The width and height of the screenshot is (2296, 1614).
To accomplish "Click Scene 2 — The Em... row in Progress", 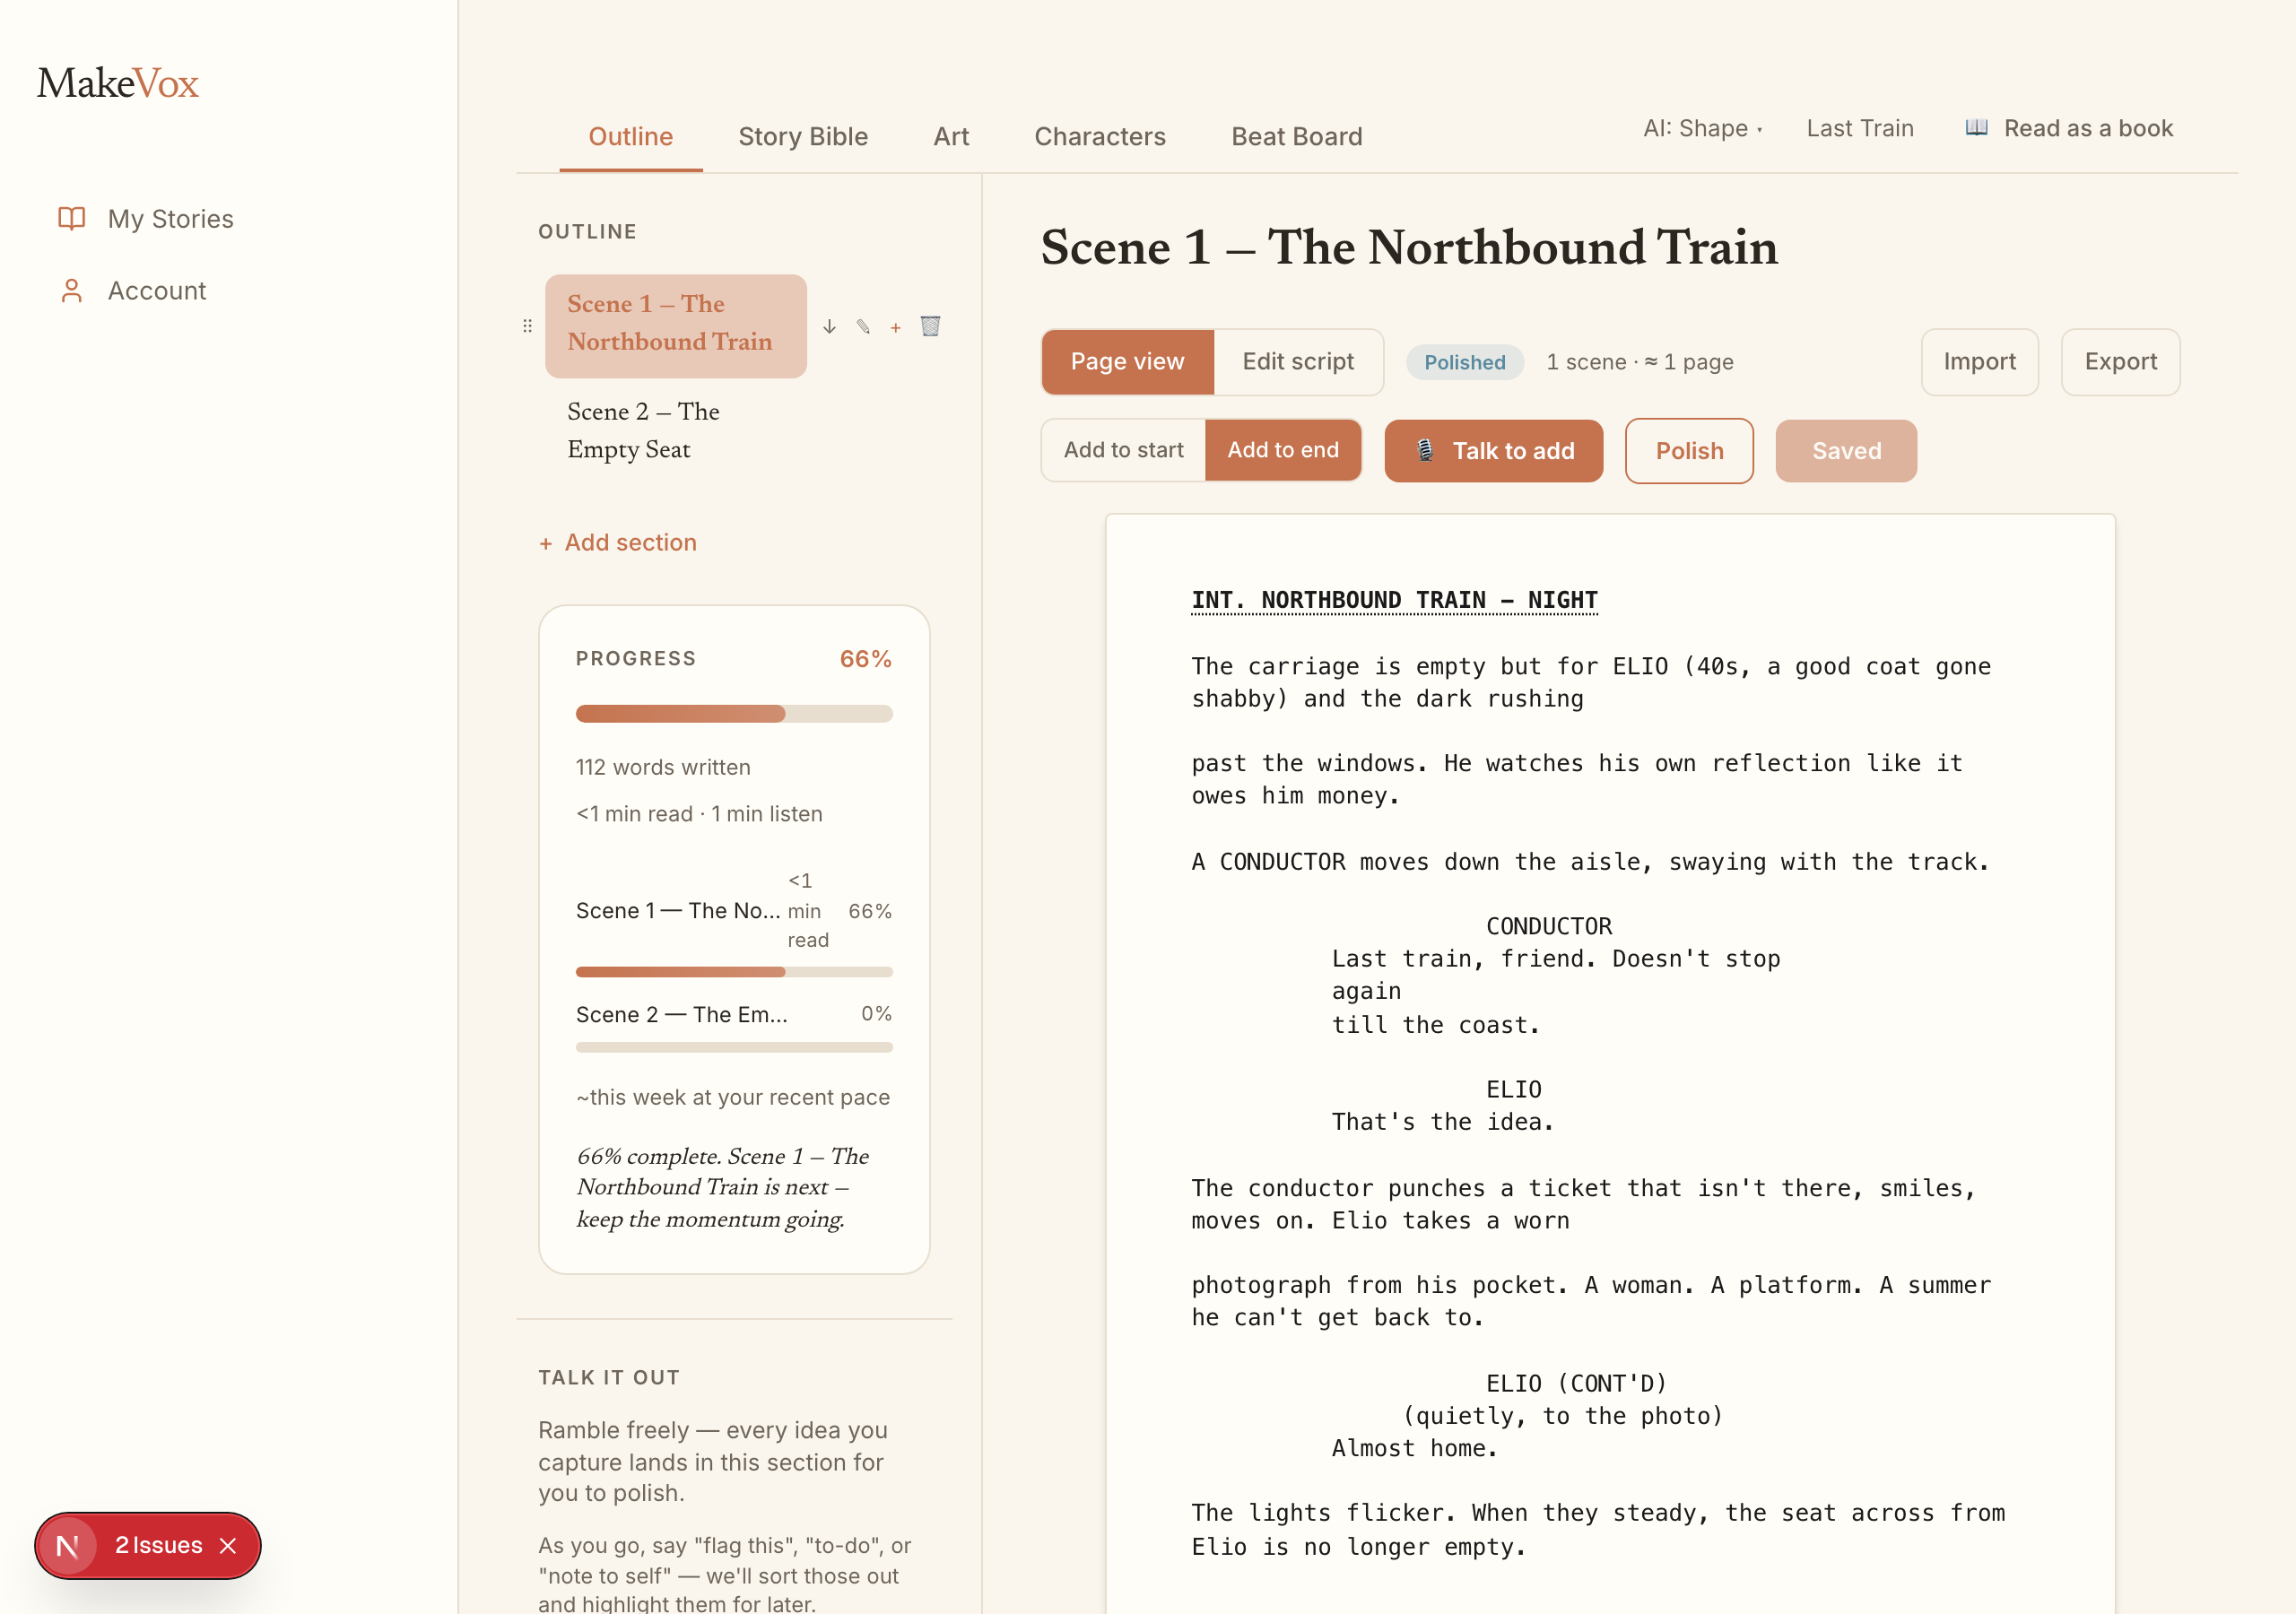I will [x=733, y=1014].
